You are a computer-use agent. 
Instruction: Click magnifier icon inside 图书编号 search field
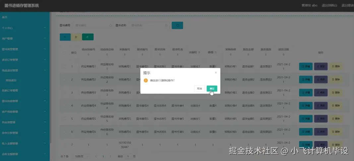(x=110, y=25)
